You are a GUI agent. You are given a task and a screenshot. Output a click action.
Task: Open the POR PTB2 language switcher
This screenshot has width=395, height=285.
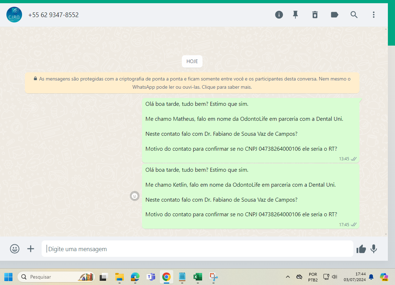tap(313, 277)
